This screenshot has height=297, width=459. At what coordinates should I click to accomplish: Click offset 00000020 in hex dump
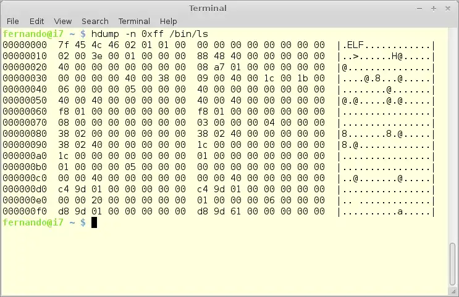tap(25, 67)
